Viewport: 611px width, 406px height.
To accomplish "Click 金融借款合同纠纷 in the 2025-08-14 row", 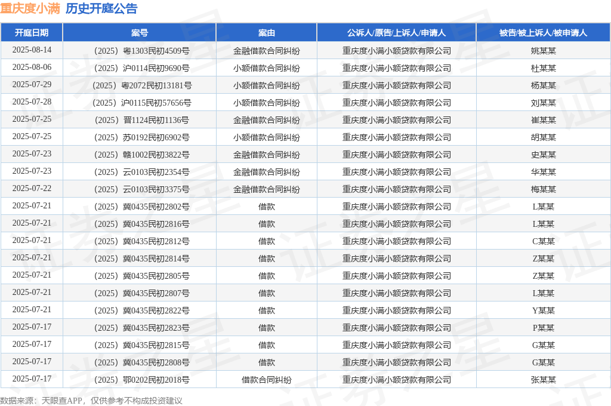I will click(x=267, y=51).
